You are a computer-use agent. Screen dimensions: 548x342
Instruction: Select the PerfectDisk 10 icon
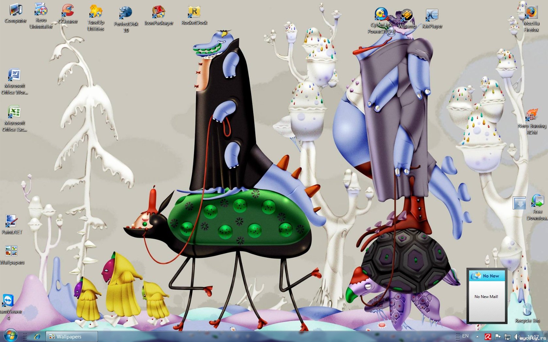(x=126, y=20)
